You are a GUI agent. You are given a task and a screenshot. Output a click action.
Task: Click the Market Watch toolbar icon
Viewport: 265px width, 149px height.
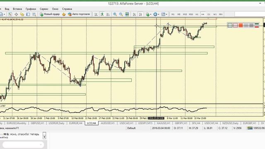coord(10,14)
